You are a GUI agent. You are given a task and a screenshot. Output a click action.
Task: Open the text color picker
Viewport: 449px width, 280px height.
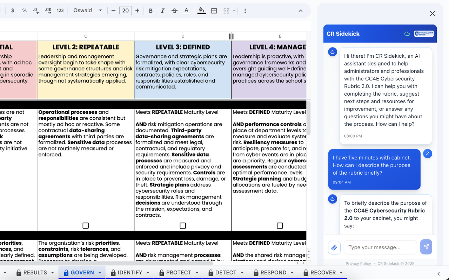click(x=187, y=11)
